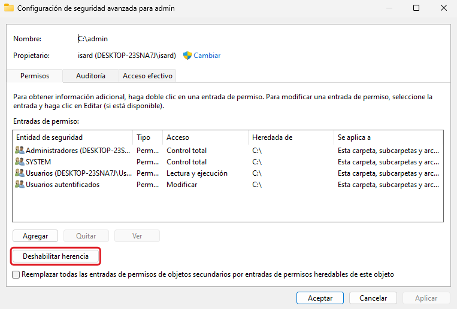Select the Permisos tab
The height and width of the screenshot is (309, 457).
(x=35, y=76)
